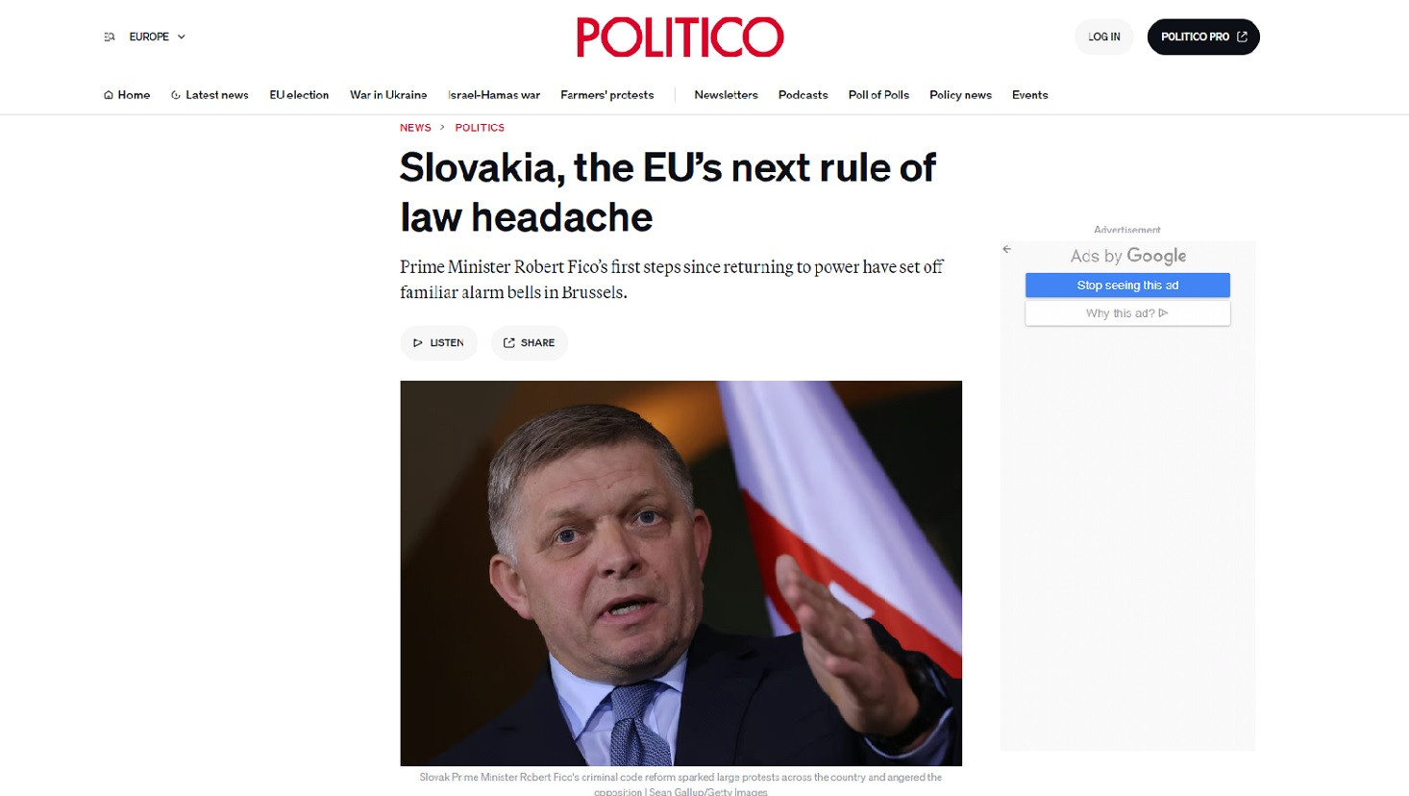Open War in Ukraine section
The image size is (1409, 796).
[388, 95]
